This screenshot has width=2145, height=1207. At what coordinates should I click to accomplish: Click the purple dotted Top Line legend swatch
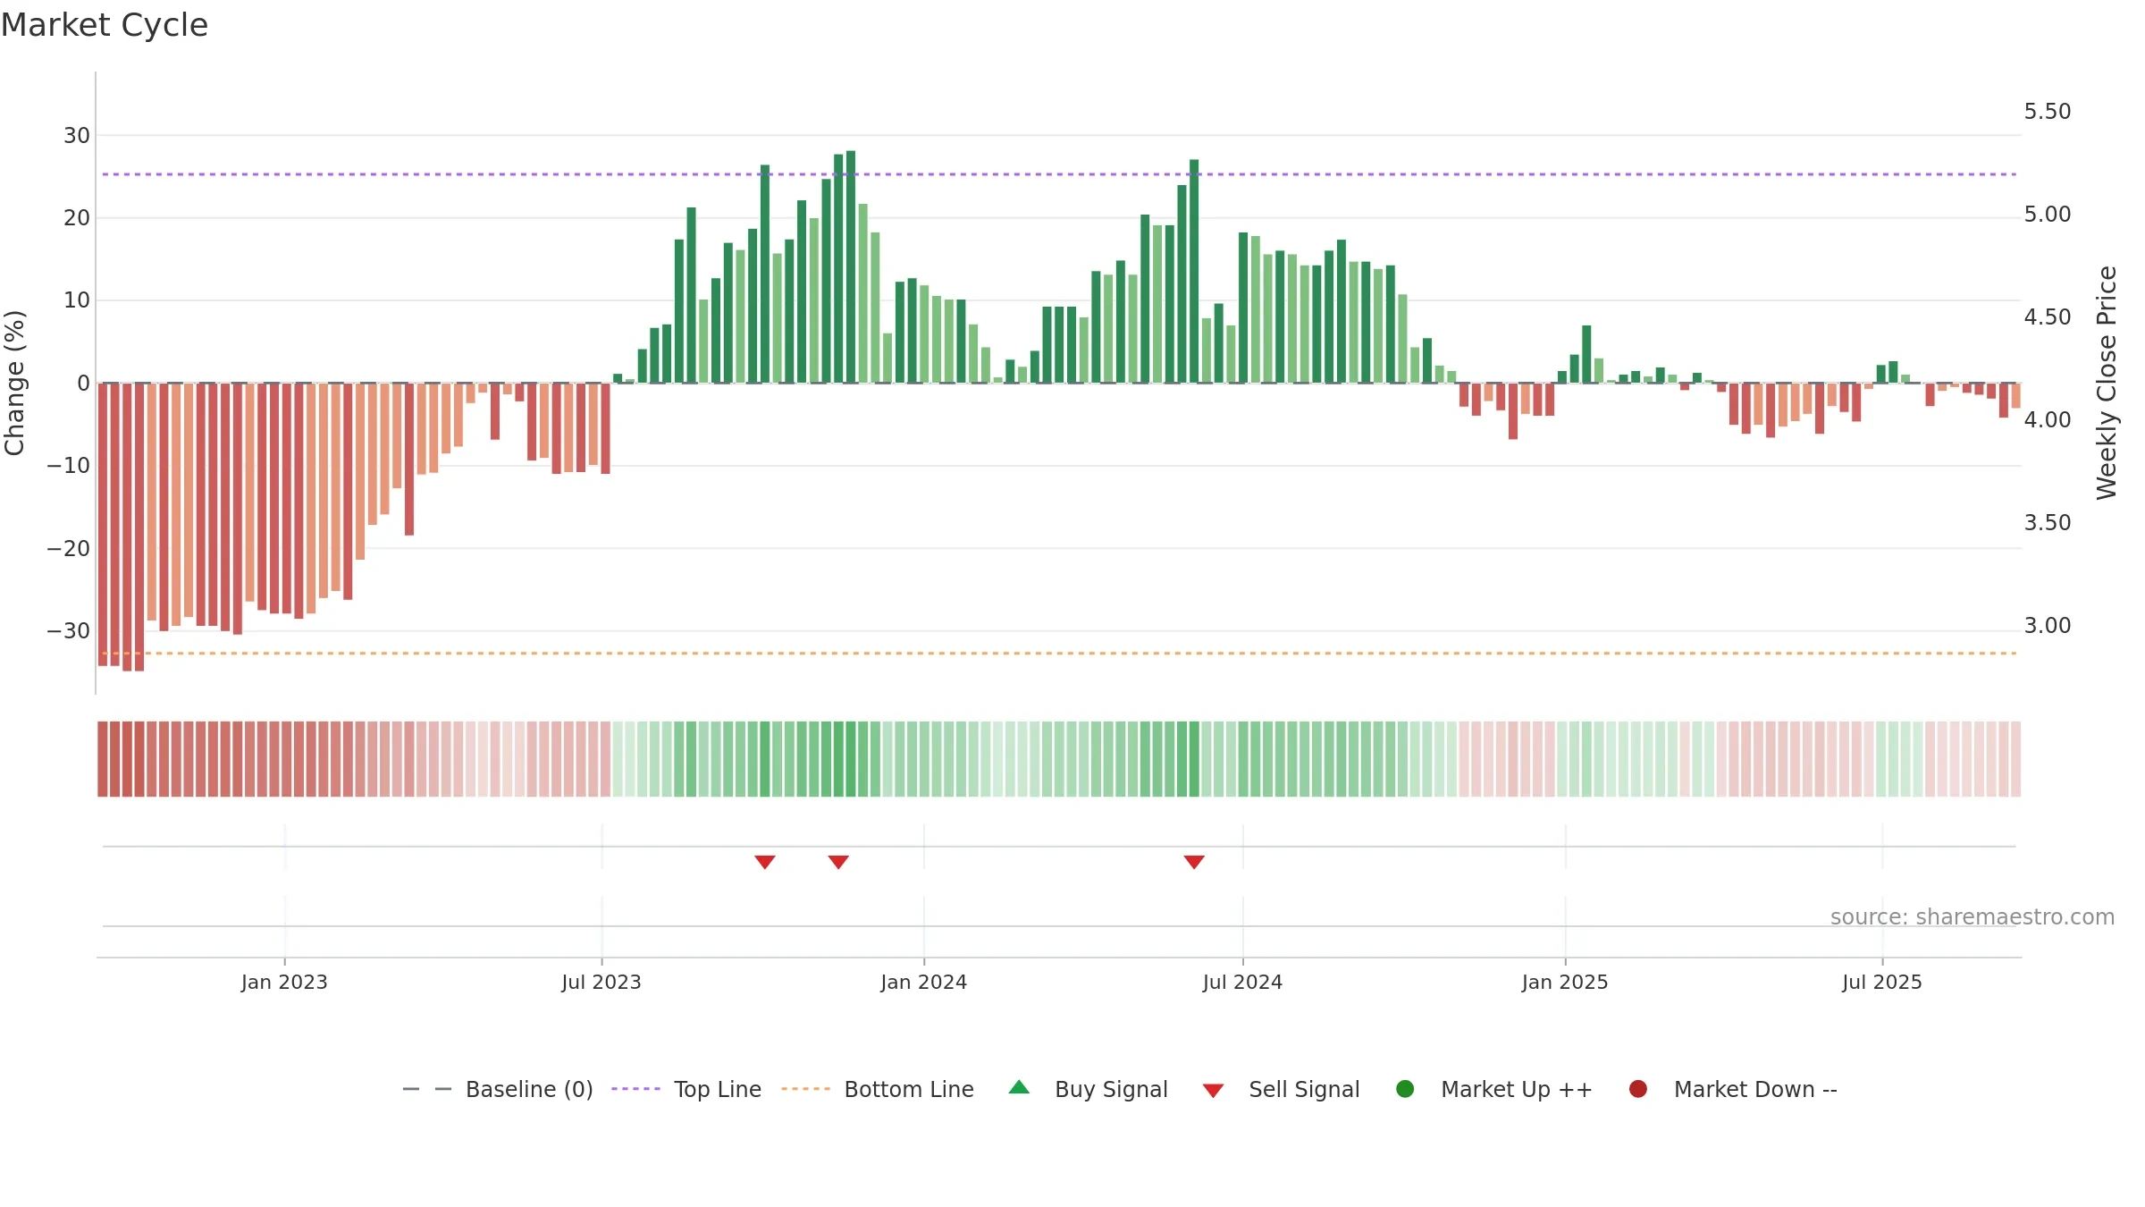coord(635,1089)
